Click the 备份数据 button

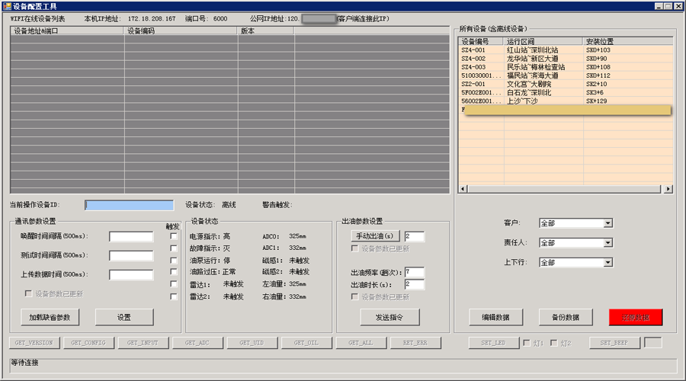click(x=565, y=317)
